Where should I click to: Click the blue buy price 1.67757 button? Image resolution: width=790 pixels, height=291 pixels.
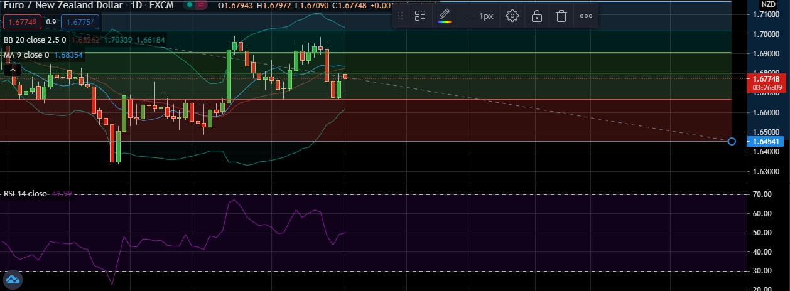click(x=80, y=22)
